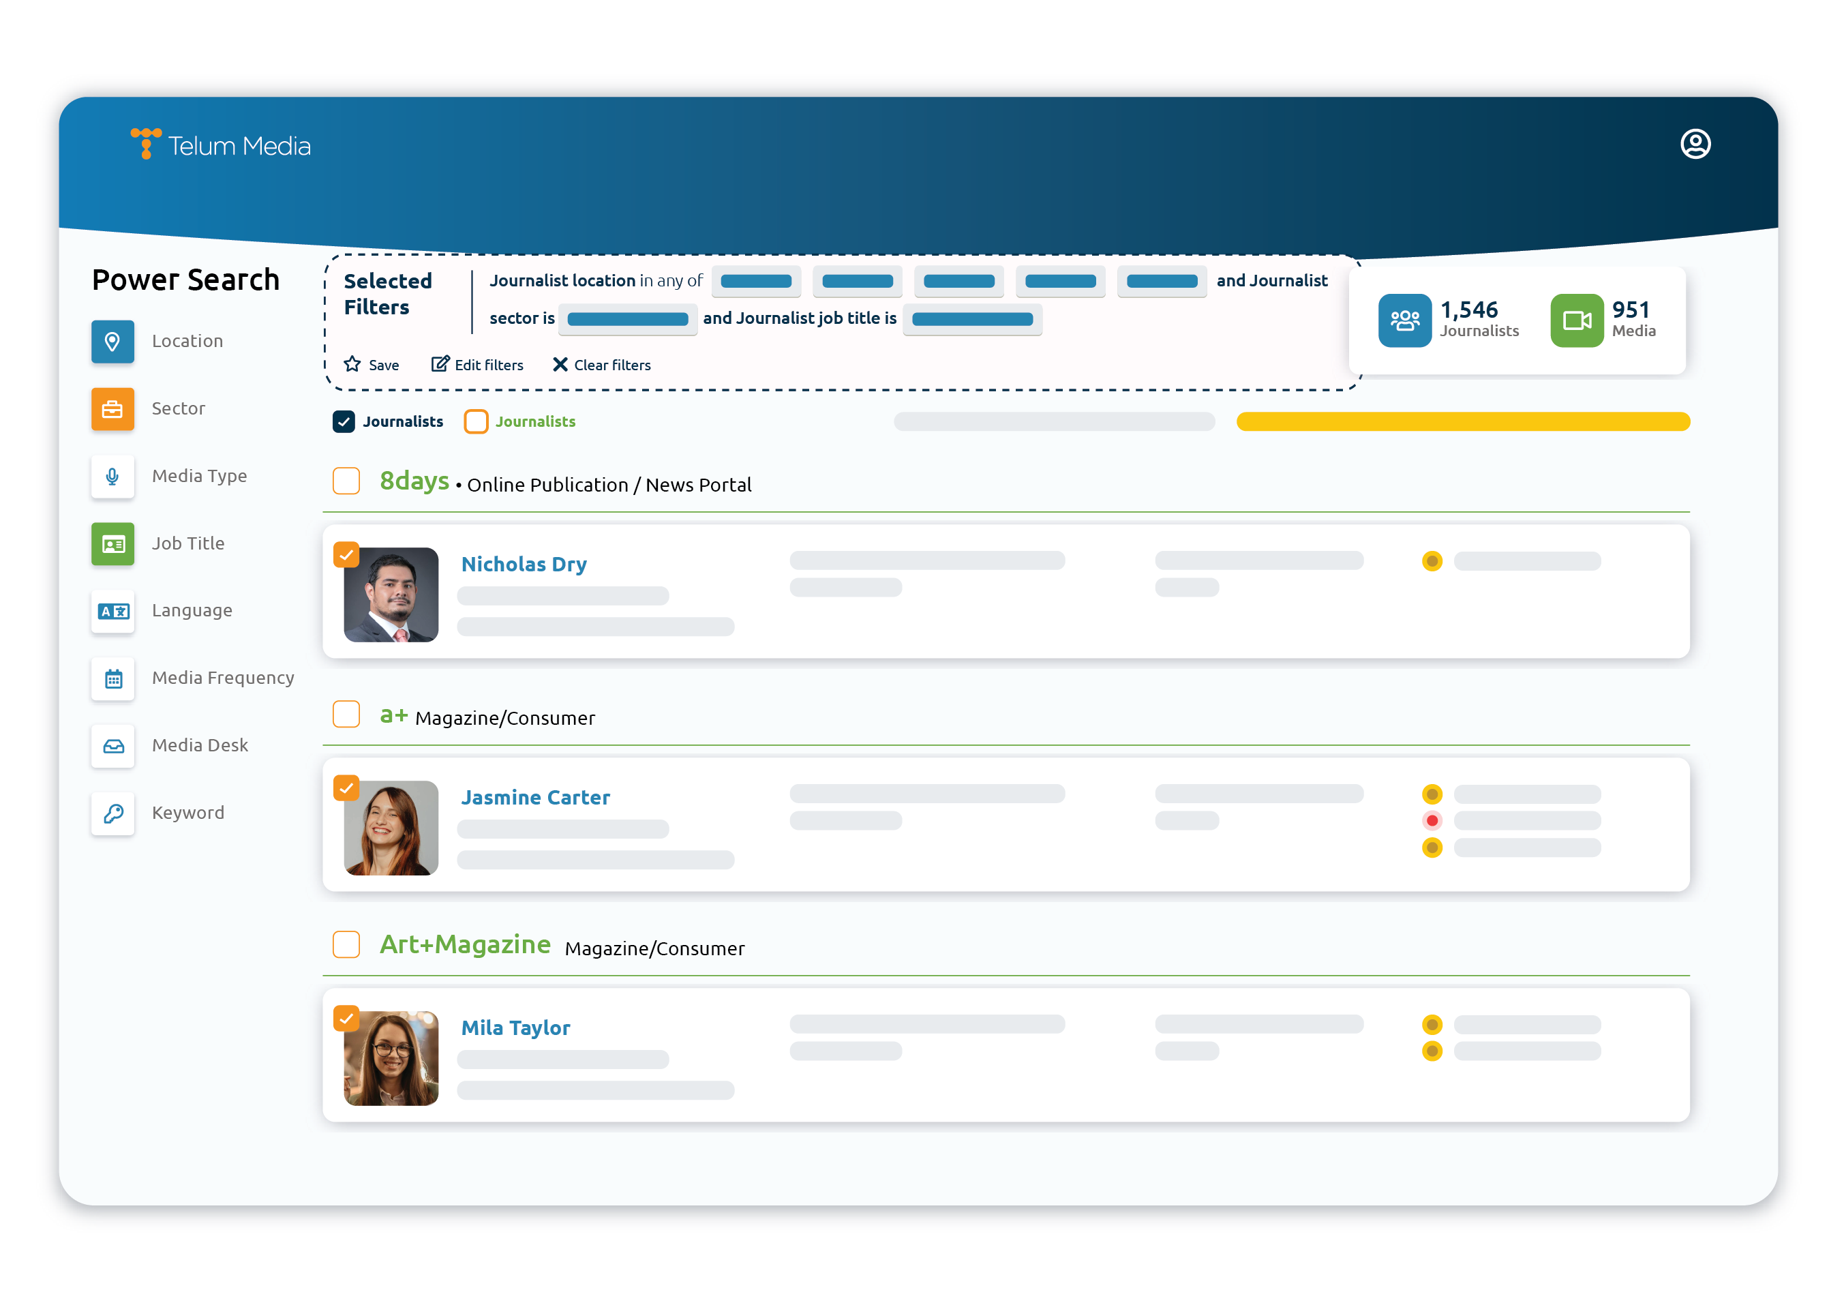The image size is (1844, 1305).
Task: Select the 8days publication checkbox
Action: 346,481
